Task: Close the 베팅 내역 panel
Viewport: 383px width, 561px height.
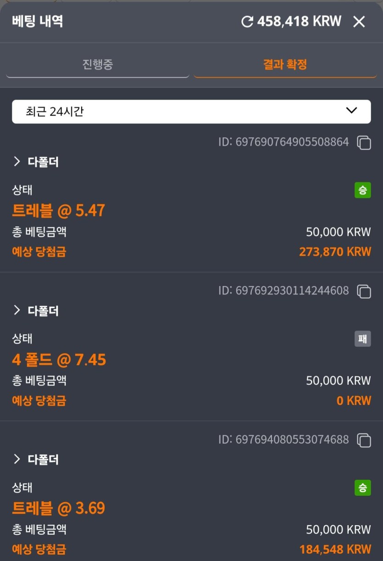Action: 359,22
